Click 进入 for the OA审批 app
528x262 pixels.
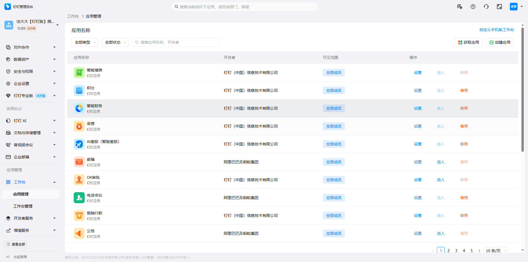point(441,180)
